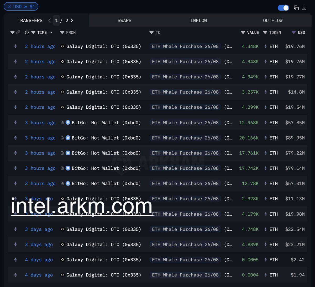Click the Ethereum chain icon starting the $89.95M row
This screenshot has height=287, width=315.
pos(15,138)
